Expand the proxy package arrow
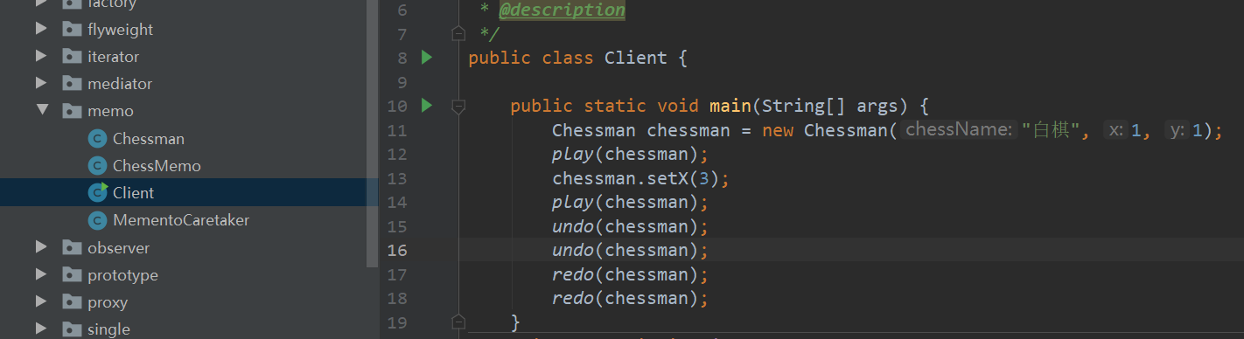The width and height of the screenshot is (1244, 339). (41, 301)
